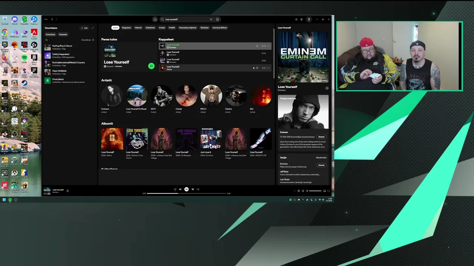This screenshot has width=474, height=266.
Task: Open the queue icon
Action: pos(299,191)
